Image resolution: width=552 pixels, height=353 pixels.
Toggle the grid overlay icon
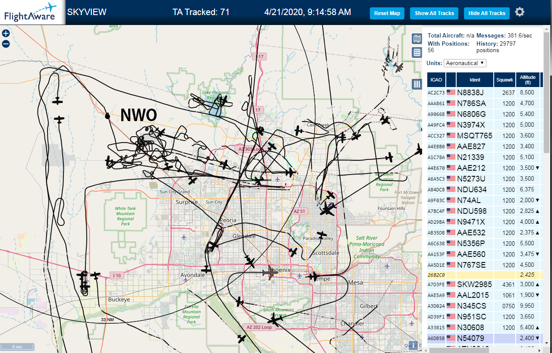[x=417, y=53]
